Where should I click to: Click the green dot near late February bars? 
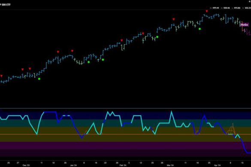[x=157, y=37]
